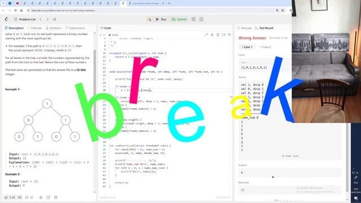The image size is (361, 203).
Task: Add problem to favorites with star icon
Action: tap(41, 197)
